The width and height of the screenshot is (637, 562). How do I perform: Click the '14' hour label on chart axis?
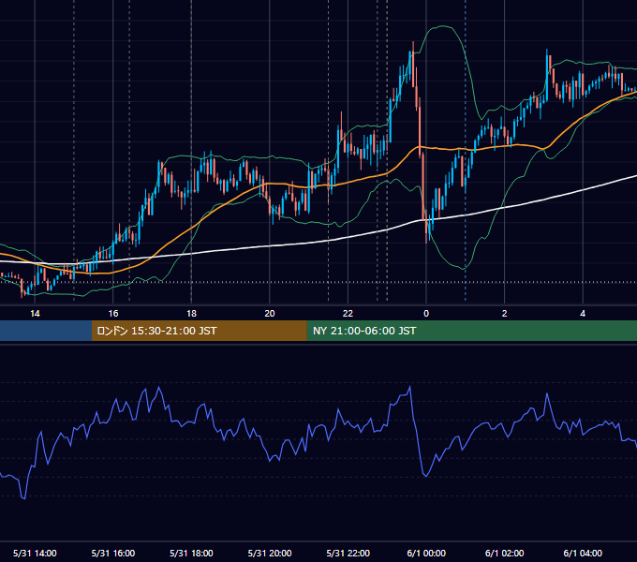point(35,314)
